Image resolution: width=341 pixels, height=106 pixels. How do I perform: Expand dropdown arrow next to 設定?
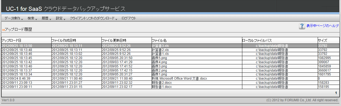coord(64,19)
